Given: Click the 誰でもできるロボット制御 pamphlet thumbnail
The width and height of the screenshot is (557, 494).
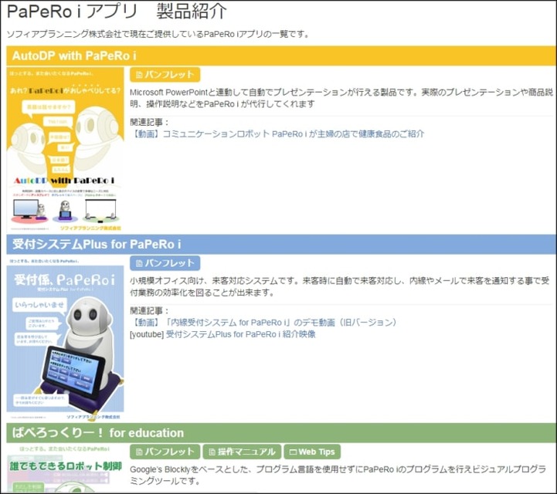Looking at the screenshot, I should click(66, 468).
